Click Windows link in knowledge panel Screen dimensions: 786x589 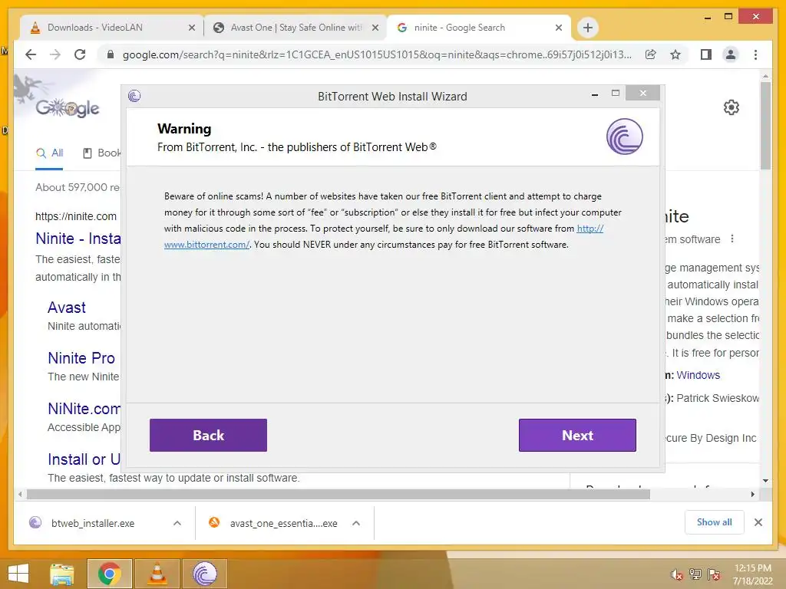tap(698, 375)
